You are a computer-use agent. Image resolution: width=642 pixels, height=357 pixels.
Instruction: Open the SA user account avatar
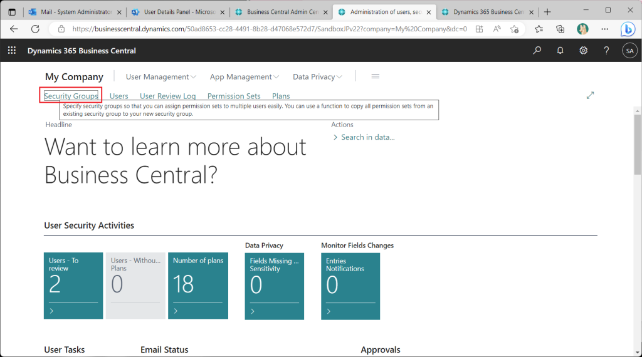(x=629, y=51)
